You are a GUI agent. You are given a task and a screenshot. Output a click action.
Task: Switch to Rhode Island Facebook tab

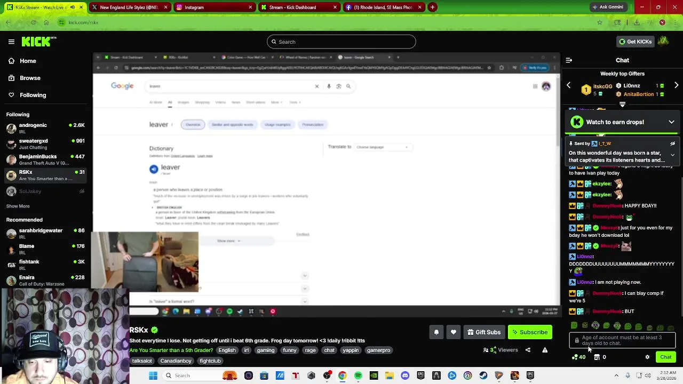click(x=383, y=7)
